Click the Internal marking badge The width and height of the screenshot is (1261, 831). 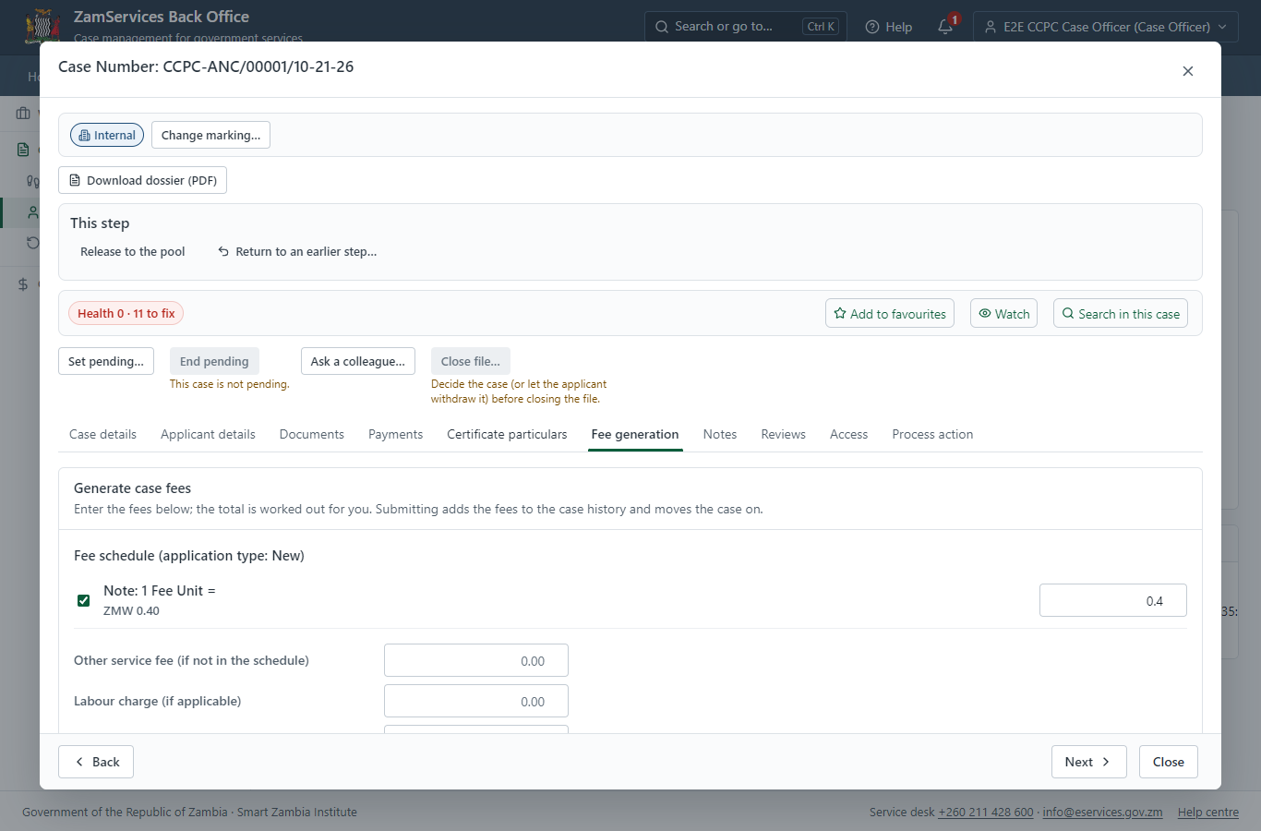pyautogui.click(x=107, y=135)
